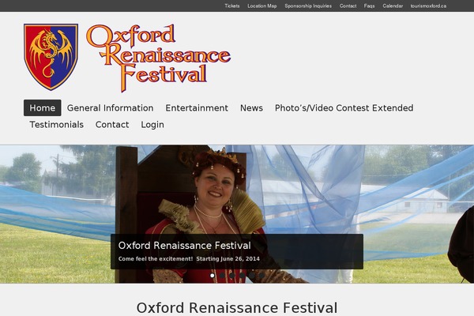The height and width of the screenshot is (316, 474).
Task: Click the Login menu item
Action: coord(152,125)
